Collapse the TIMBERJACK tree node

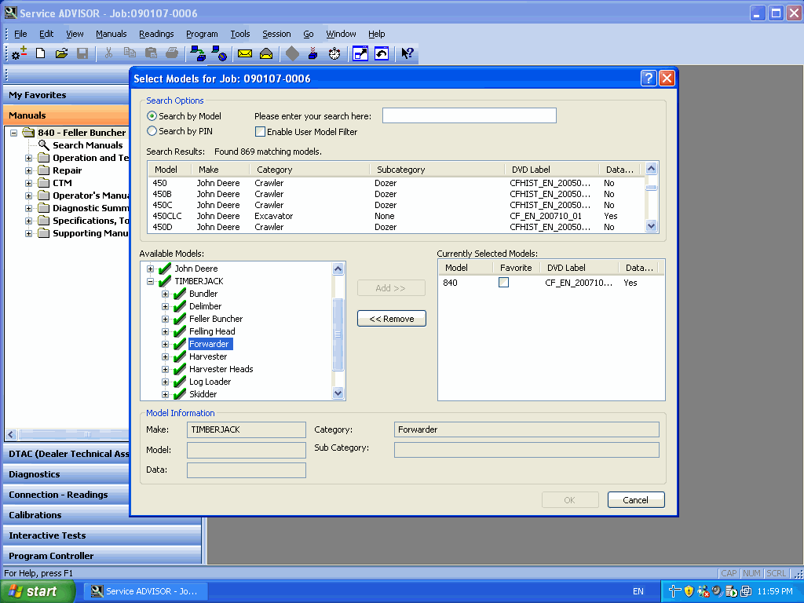(149, 280)
